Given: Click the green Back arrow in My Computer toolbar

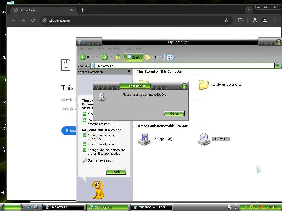Looking at the screenshot, I should coord(83,57).
